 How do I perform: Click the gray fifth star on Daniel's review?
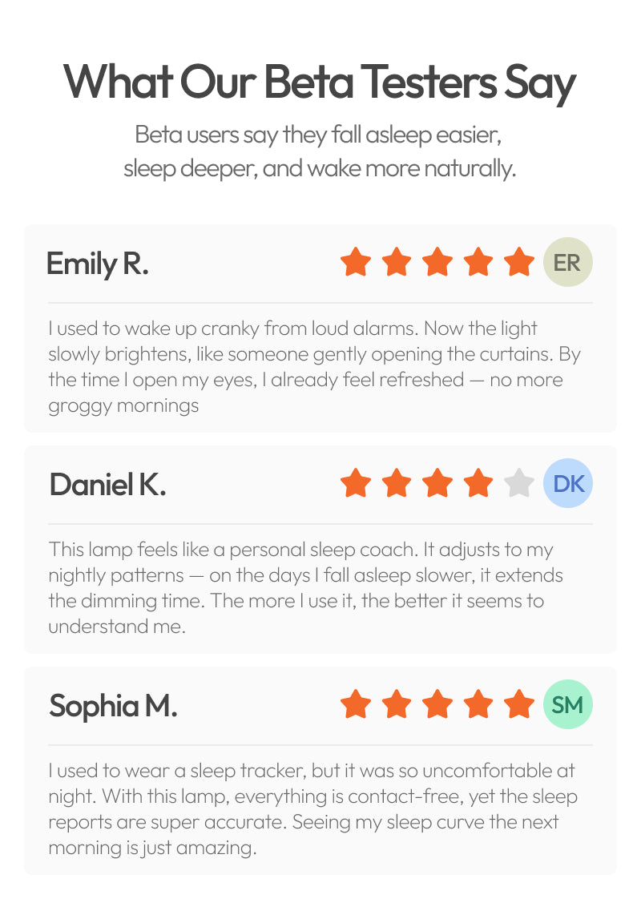point(519,483)
